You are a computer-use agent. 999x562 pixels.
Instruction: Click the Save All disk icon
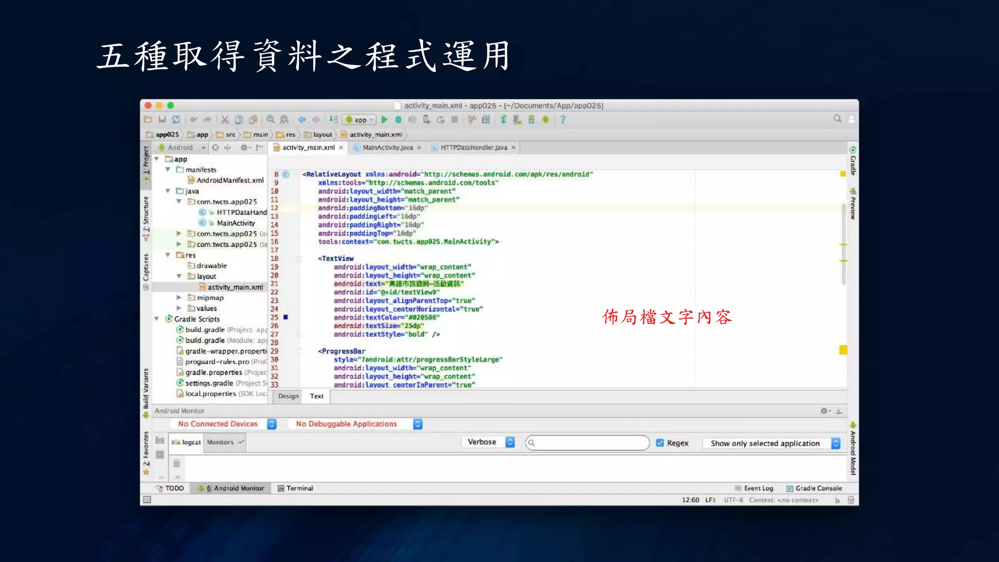pyautogui.click(x=162, y=120)
